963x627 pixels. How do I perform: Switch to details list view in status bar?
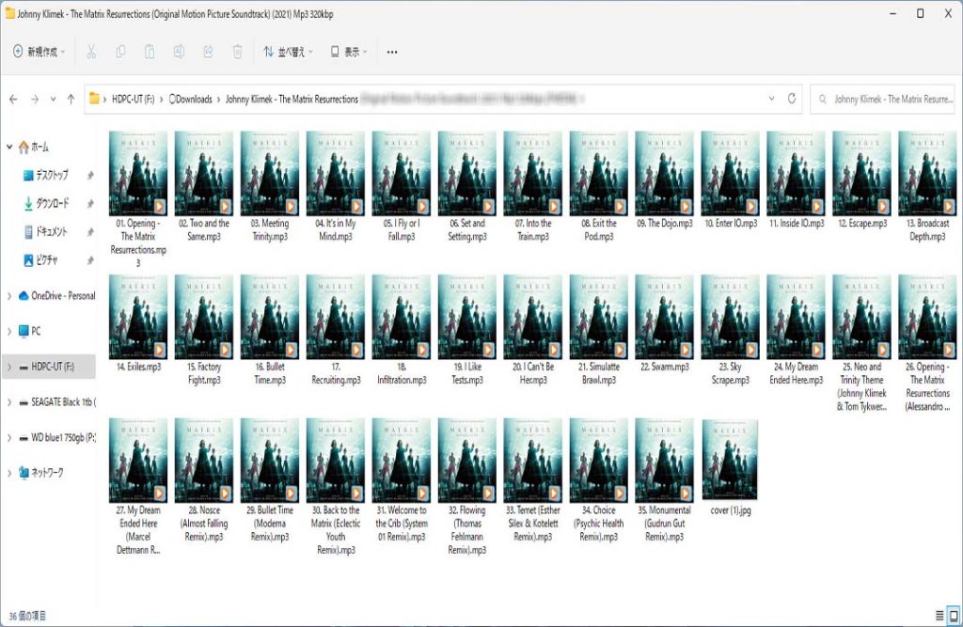click(x=939, y=616)
